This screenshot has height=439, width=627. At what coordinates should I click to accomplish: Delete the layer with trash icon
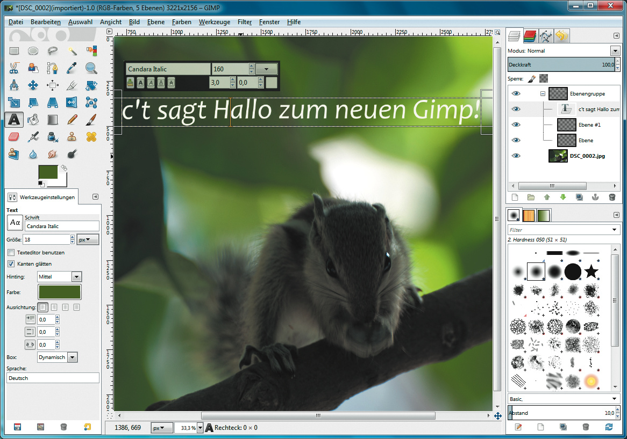tap(612, 197)
